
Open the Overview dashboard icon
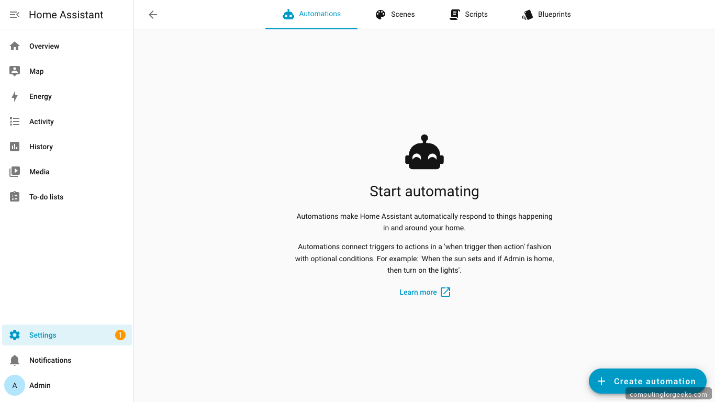click(x=15, y=46)
